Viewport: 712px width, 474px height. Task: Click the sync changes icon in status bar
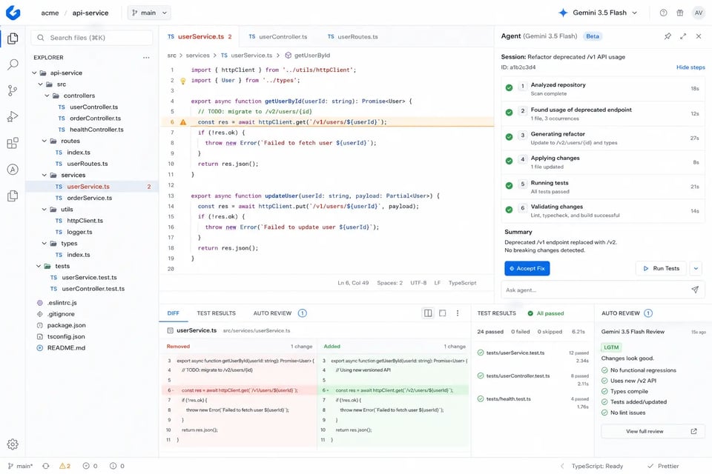[x=46, y=466]
